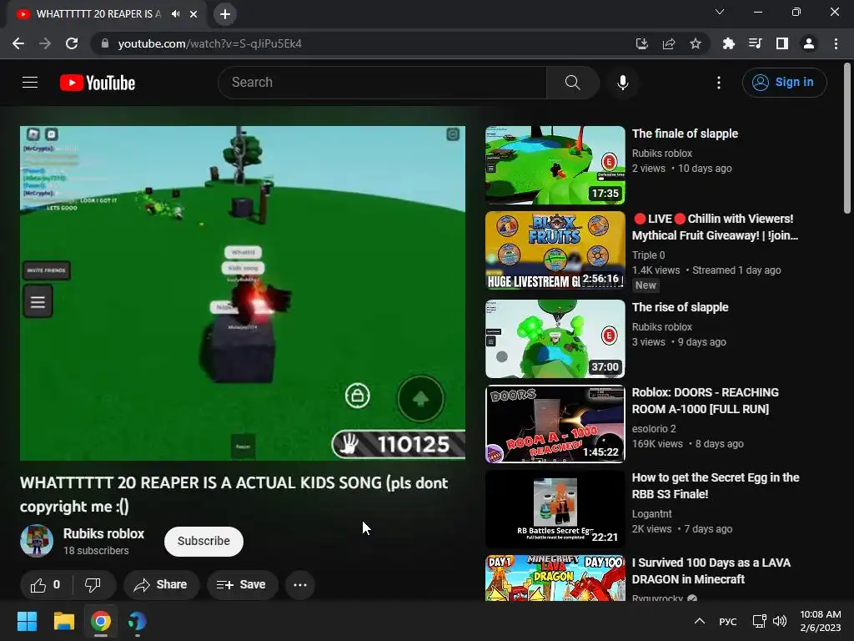
Task: Open the YouTube guide hamburger menu
Action: pos(30,83)
